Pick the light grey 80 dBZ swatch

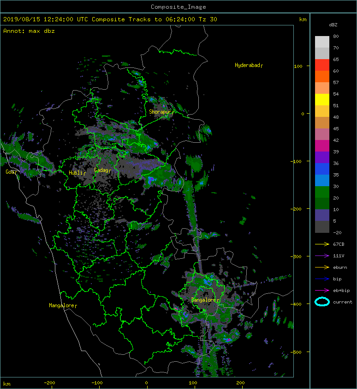click(322, 42)
